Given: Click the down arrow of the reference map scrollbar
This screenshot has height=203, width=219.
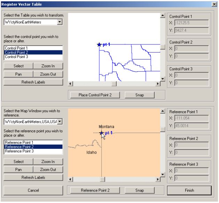Looking at the screenshot, I should 163,174.
